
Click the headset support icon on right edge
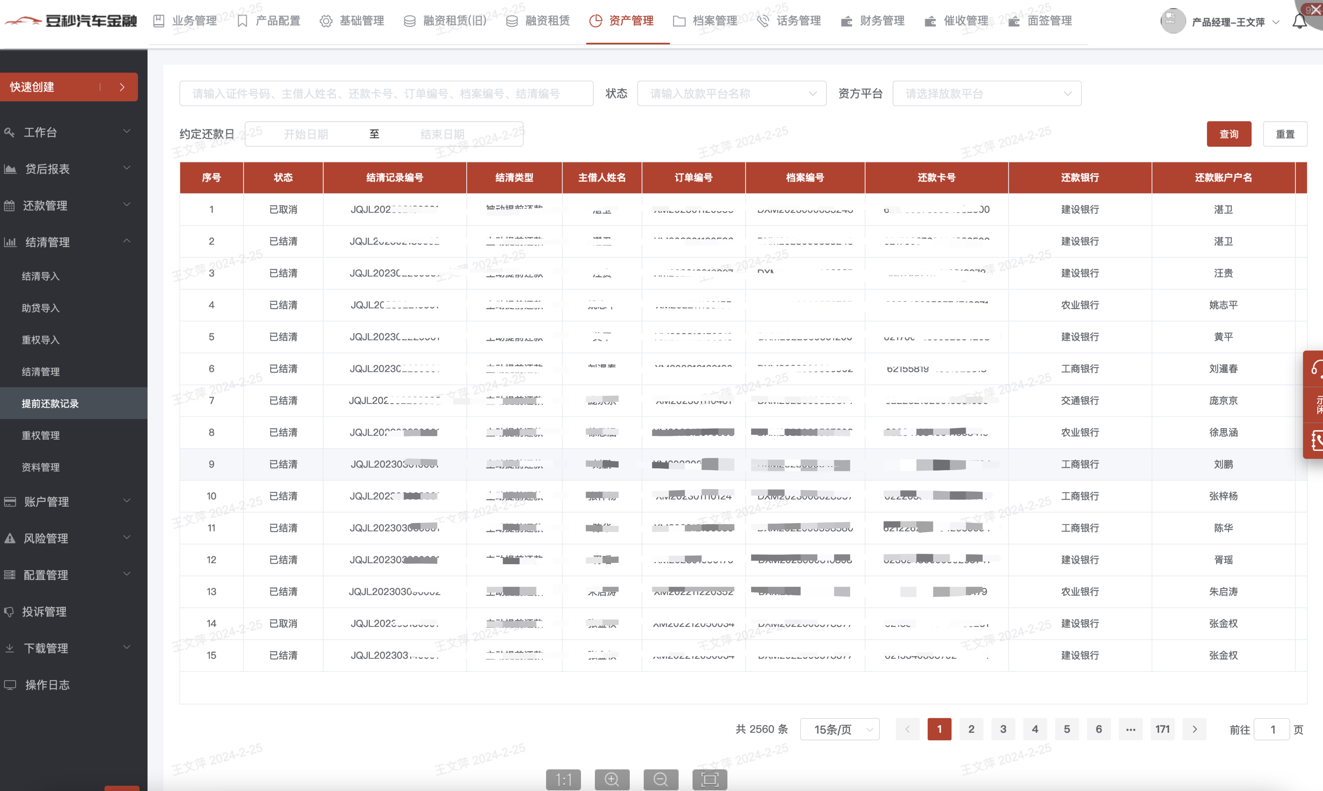(x=1316, y=368)
